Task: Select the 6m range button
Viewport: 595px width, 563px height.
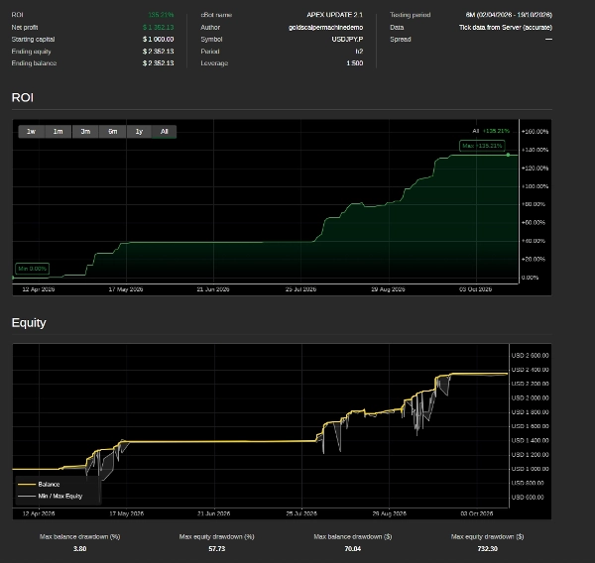Action: pos(113,132)
